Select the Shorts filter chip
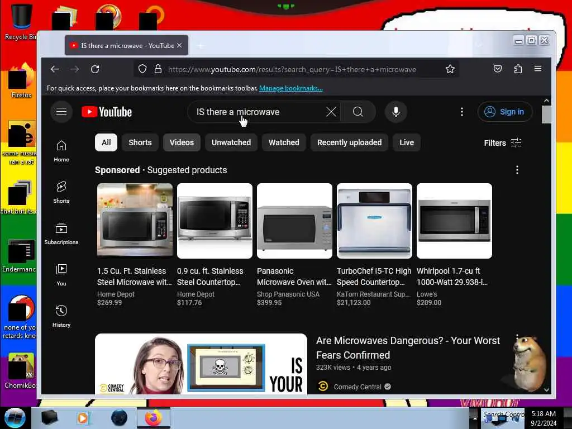 140,142
